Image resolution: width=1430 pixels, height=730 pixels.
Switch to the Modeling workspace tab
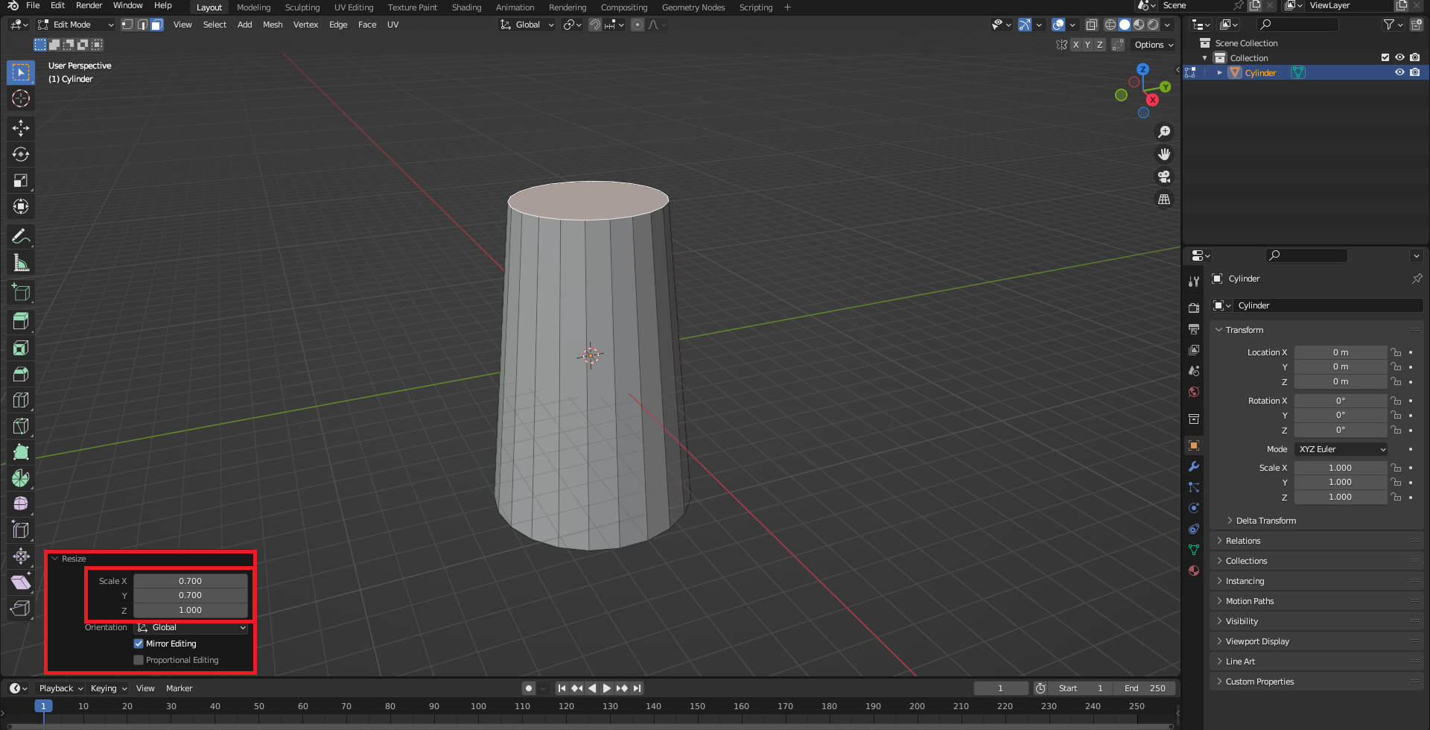coord(254,7)
